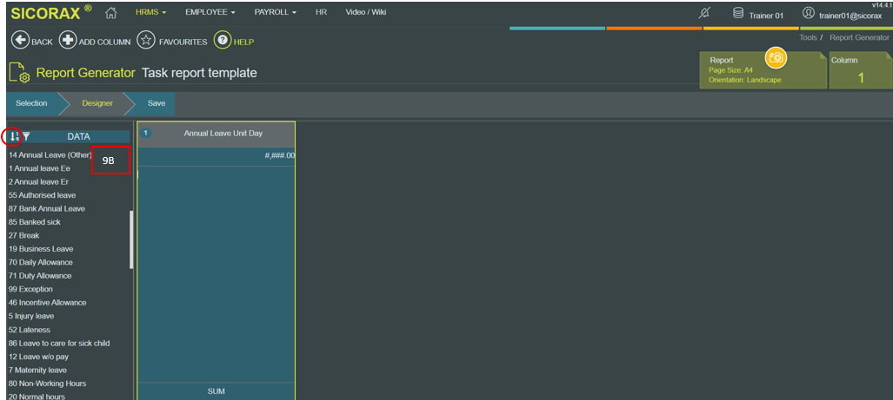Select 87 Bank Annual Leave
This screenshot has width=893, height=400.
(47, 208)
